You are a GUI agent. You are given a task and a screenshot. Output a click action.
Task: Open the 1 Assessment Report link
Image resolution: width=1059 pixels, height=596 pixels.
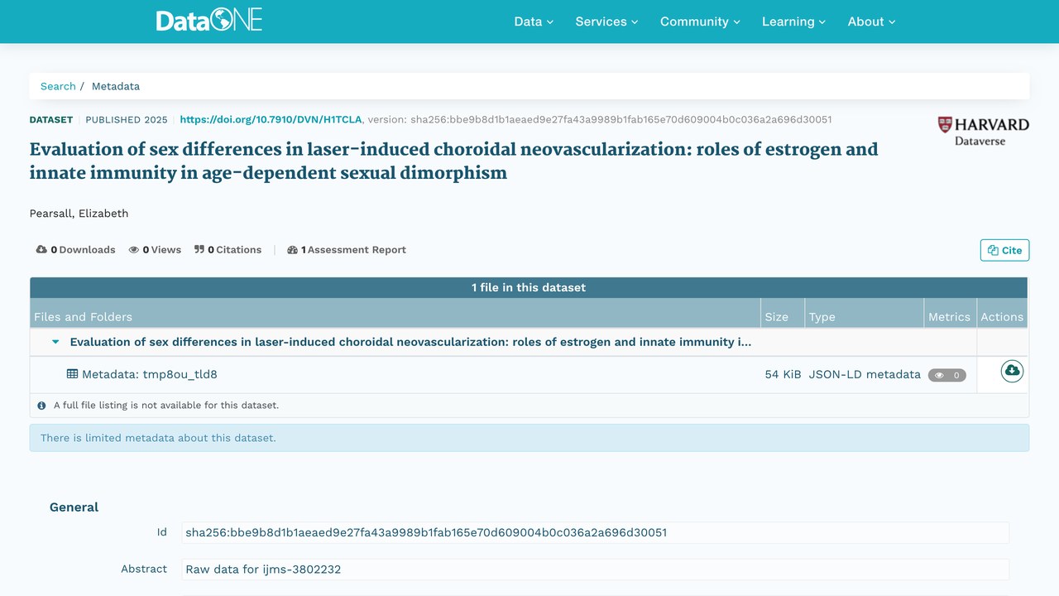coord(347,250)
